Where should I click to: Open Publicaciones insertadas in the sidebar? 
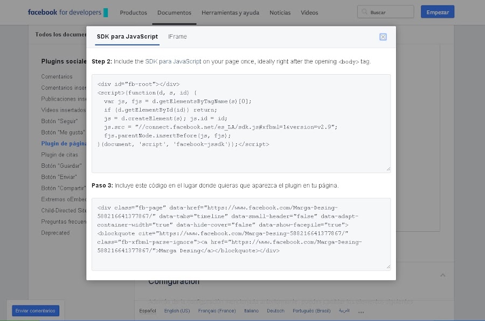pos(64,99)
